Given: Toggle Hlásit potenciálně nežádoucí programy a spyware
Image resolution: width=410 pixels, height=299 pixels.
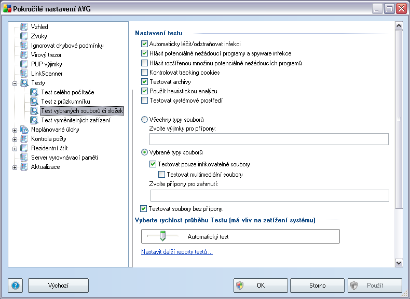Looking at the screenshot, I should click(x=144, y=53).
